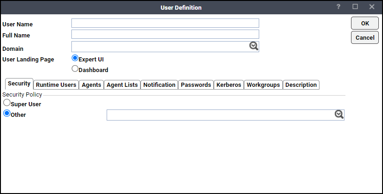Select the Expert UI radio button
Viewport: 383px width, 194px height.
[75, 58]
